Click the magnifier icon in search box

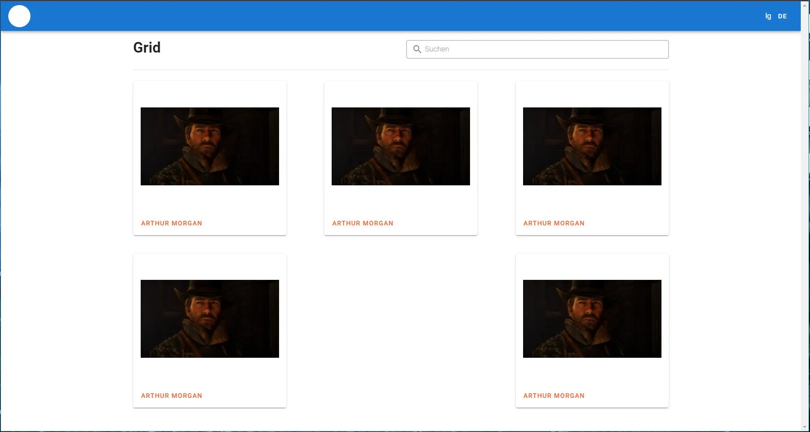coord(417,49)
